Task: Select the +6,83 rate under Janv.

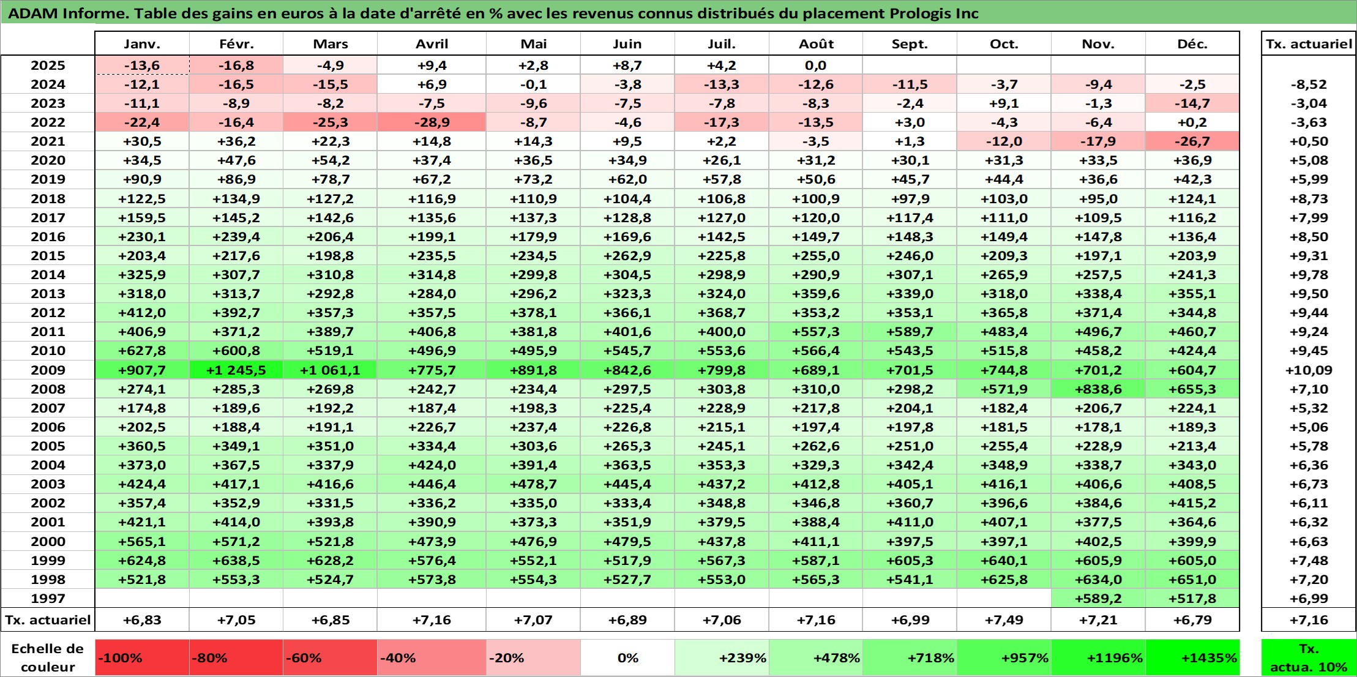Action: (x=142, y=620)
